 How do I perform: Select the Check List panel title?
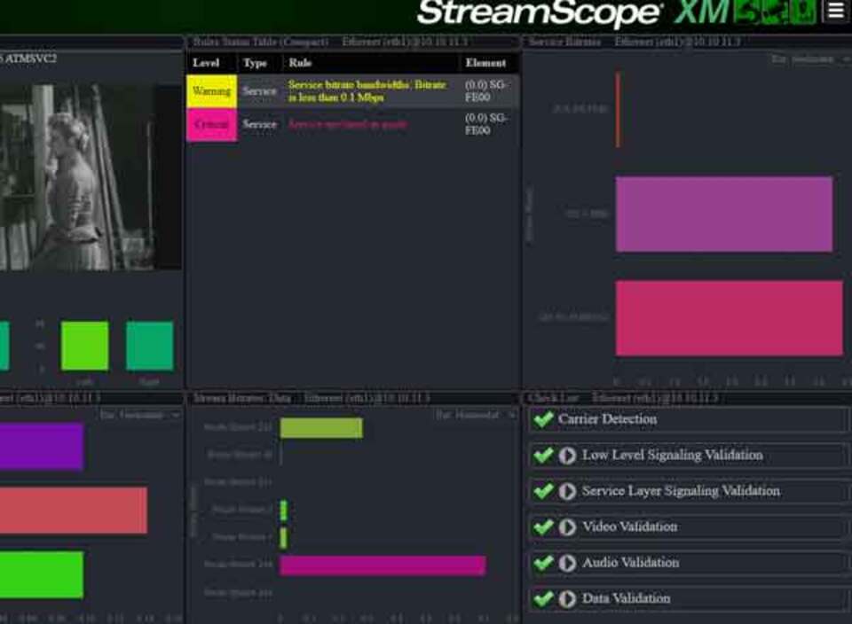point(552,398)
